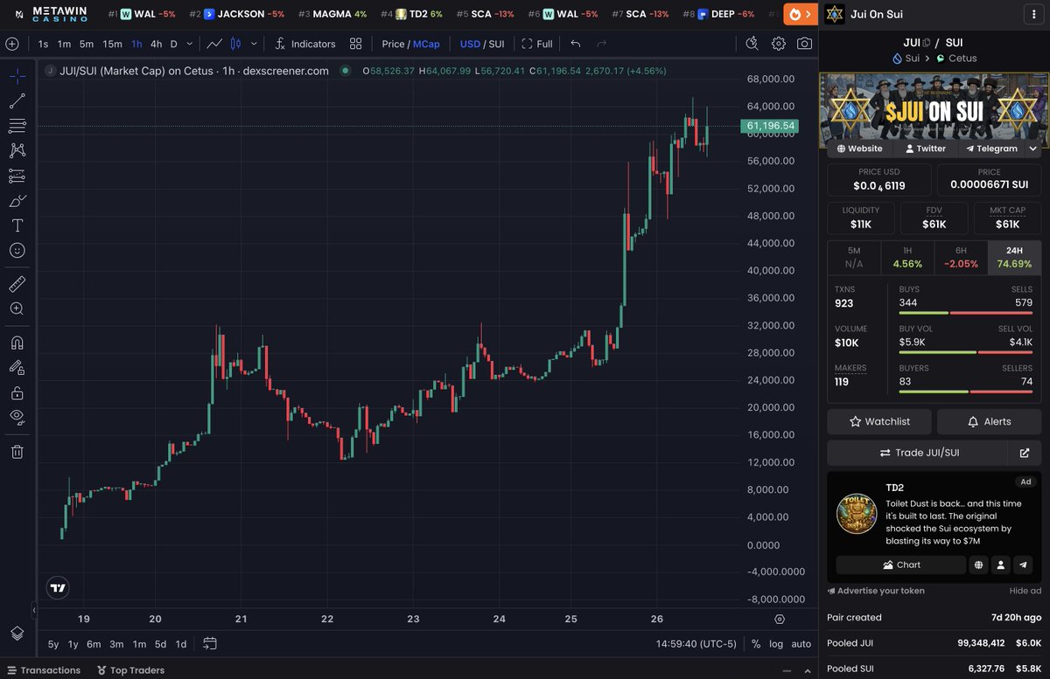Open chart settings gear icon
This screenshot has height=679, width=1050.
click(x=778, y=44)
